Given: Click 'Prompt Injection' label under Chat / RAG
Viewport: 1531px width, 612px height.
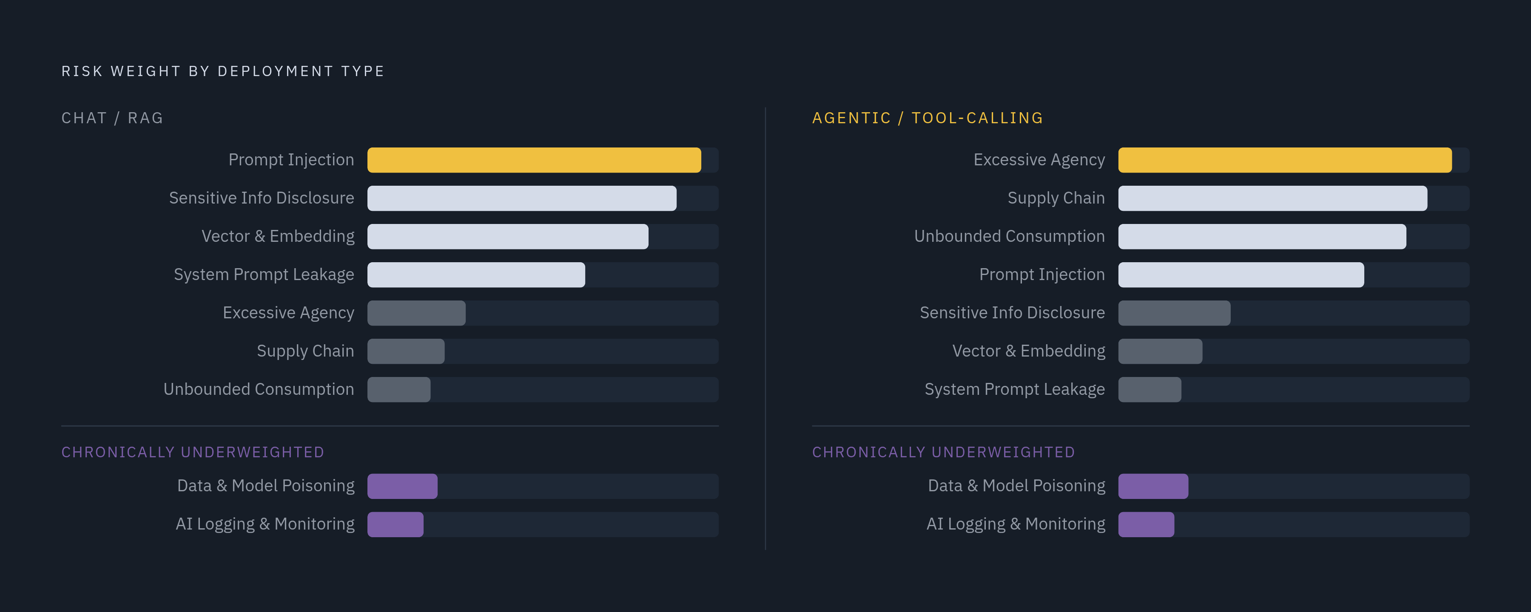Looking at the screenshot, I should pos(291,160).
